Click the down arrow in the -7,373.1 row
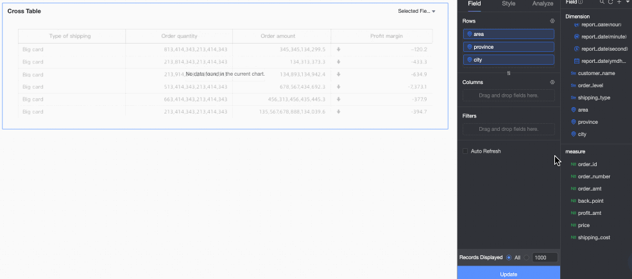The width and height of the screenshot is (632, 279). tap(339, 87)
